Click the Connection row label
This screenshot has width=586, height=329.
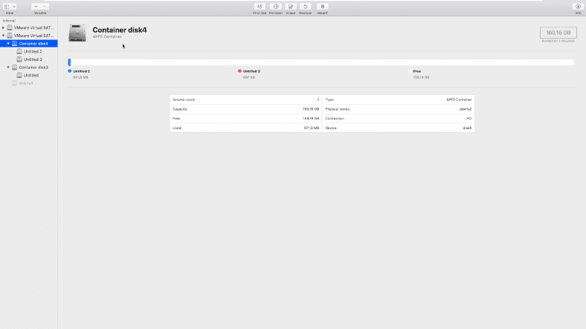coord(335,119)
